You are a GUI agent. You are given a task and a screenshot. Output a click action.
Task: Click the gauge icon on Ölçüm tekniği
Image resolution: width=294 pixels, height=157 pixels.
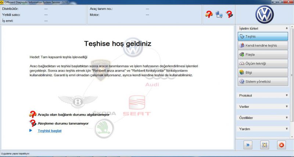click(242, 63)
